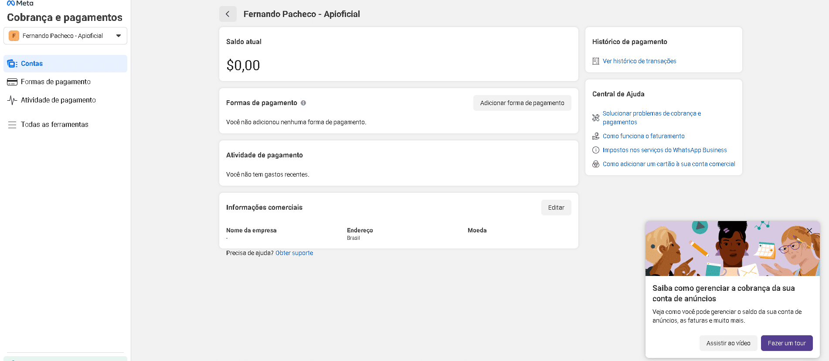Close the ad billing tour popup
This screenshot has width=829, height=361.
click(809, 231)
